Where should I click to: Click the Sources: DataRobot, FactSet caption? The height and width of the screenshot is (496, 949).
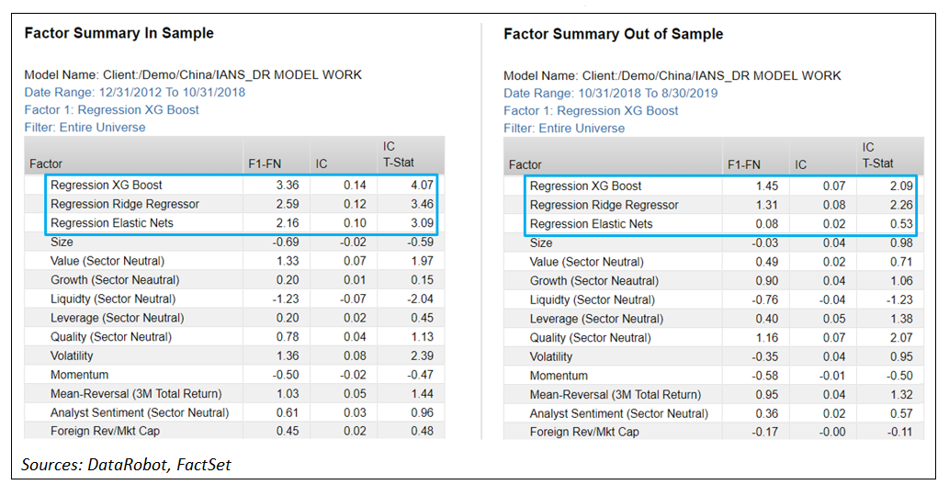[x=126, y=465]
